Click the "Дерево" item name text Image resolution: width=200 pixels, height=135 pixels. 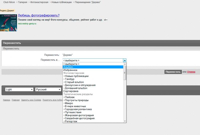click(x=67, y=55)
